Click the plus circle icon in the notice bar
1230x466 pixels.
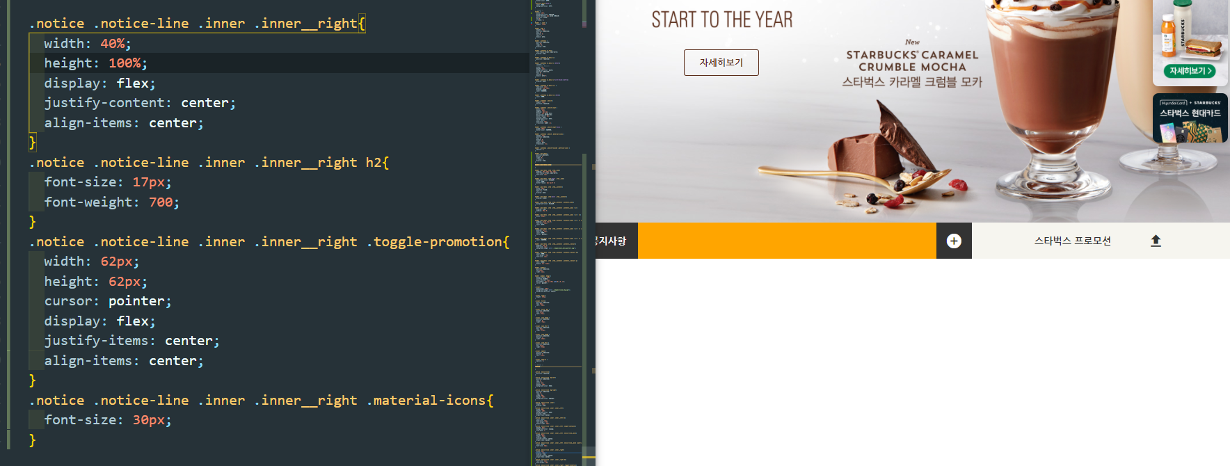tap(954, 241)
